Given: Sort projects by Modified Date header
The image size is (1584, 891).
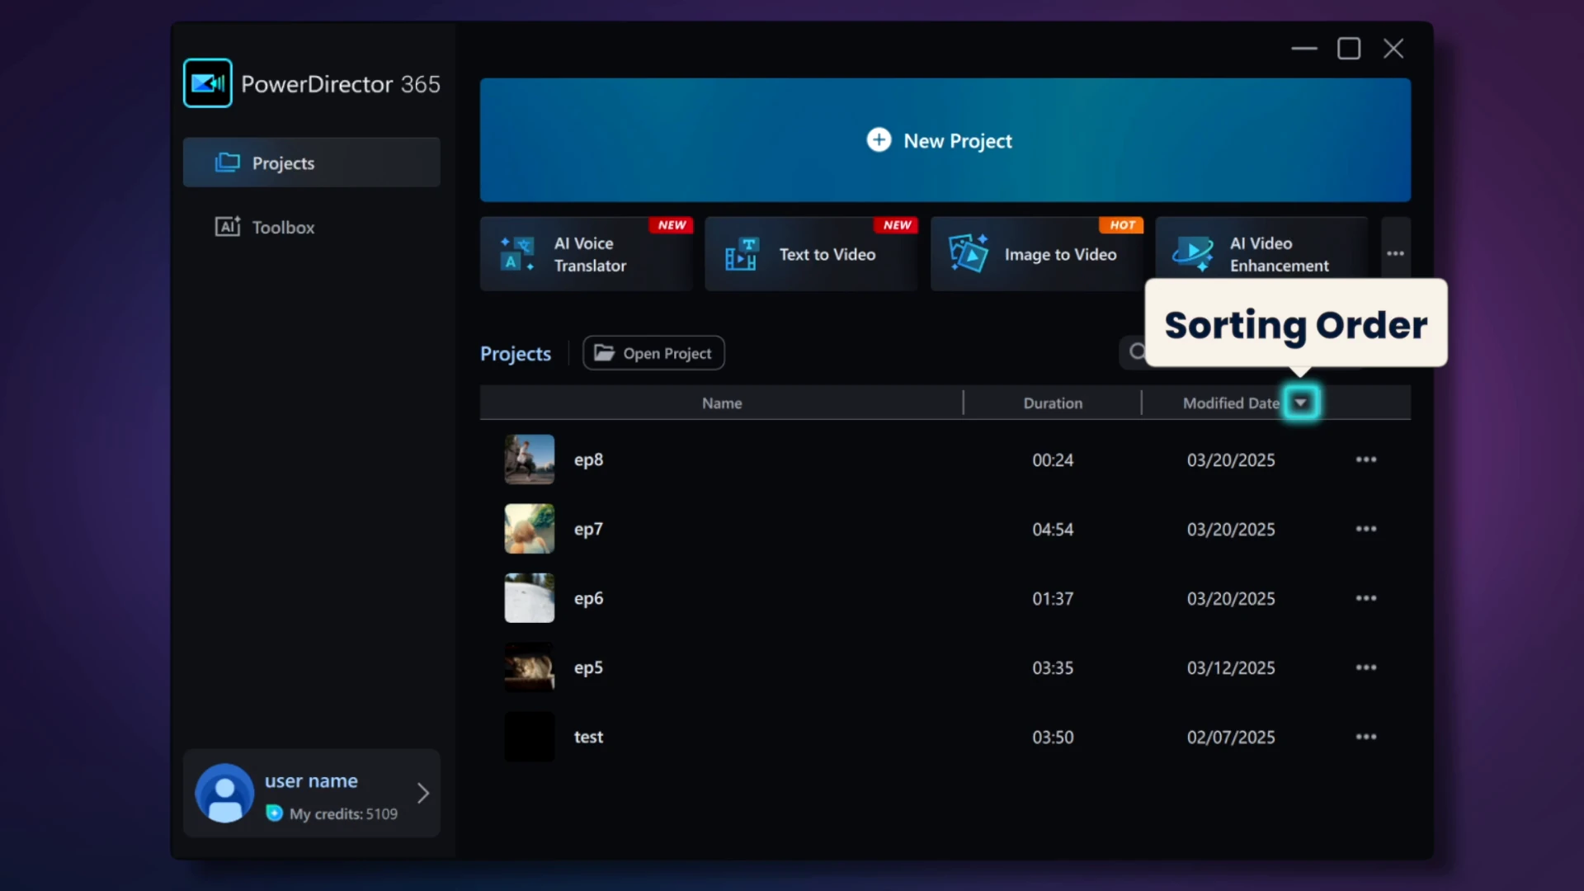Looking at the screenshot, I should pyautogui.click(x=1231, y=403).
